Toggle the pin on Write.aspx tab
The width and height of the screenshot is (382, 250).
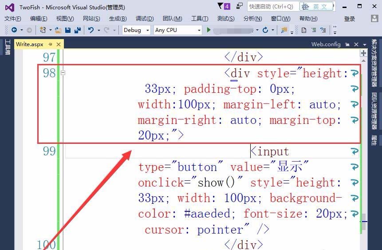point(51,44)
